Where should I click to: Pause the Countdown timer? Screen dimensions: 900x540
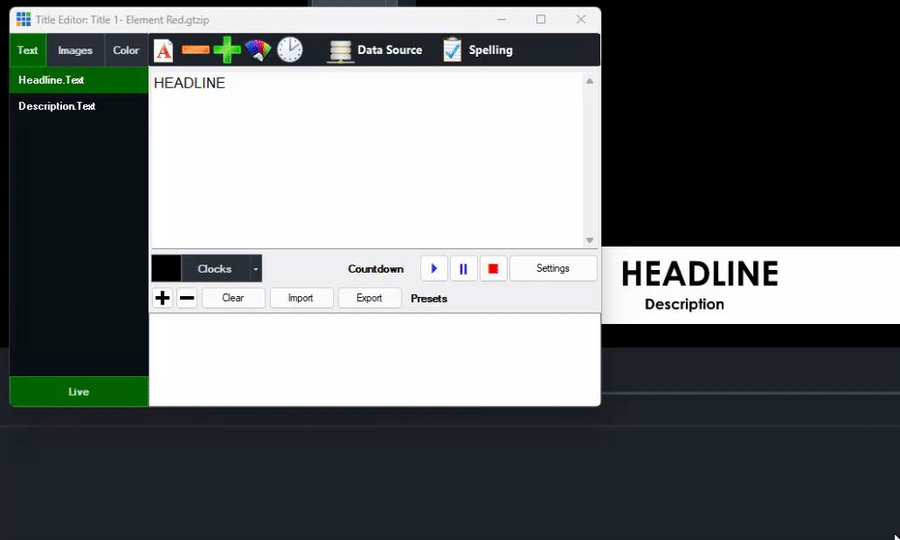[463, 268]
